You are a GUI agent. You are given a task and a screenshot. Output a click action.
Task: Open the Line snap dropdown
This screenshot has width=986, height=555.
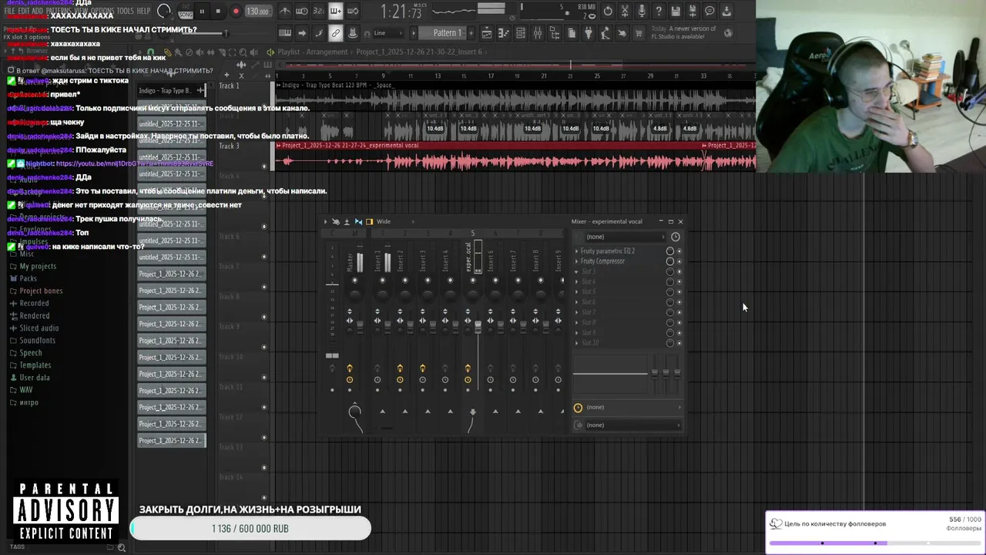(x=389, y=33)
